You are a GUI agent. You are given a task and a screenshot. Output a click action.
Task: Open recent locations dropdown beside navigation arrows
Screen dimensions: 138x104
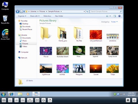click(24, 12)
